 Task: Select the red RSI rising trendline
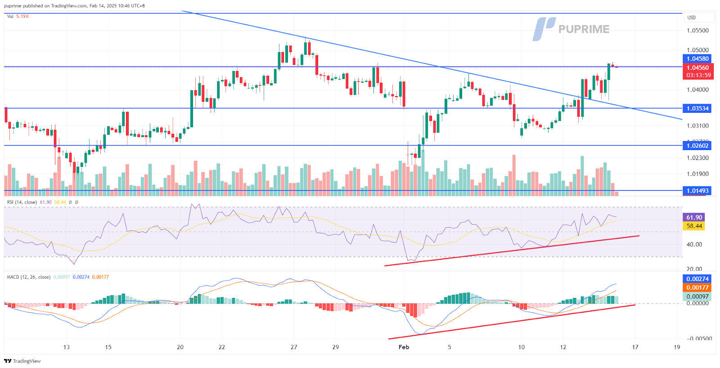512,250
